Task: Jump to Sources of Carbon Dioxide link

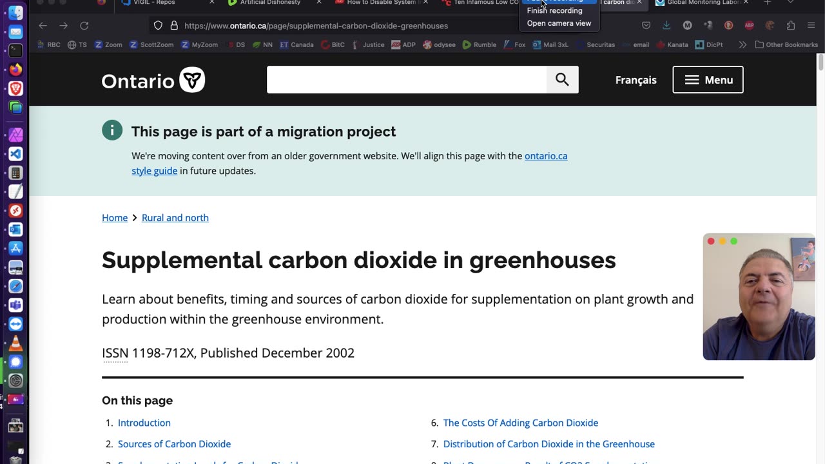Action: [174, 444]
